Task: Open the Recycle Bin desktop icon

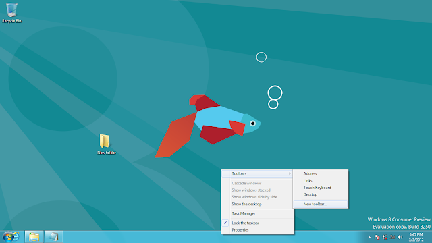Action: (11, 13)
